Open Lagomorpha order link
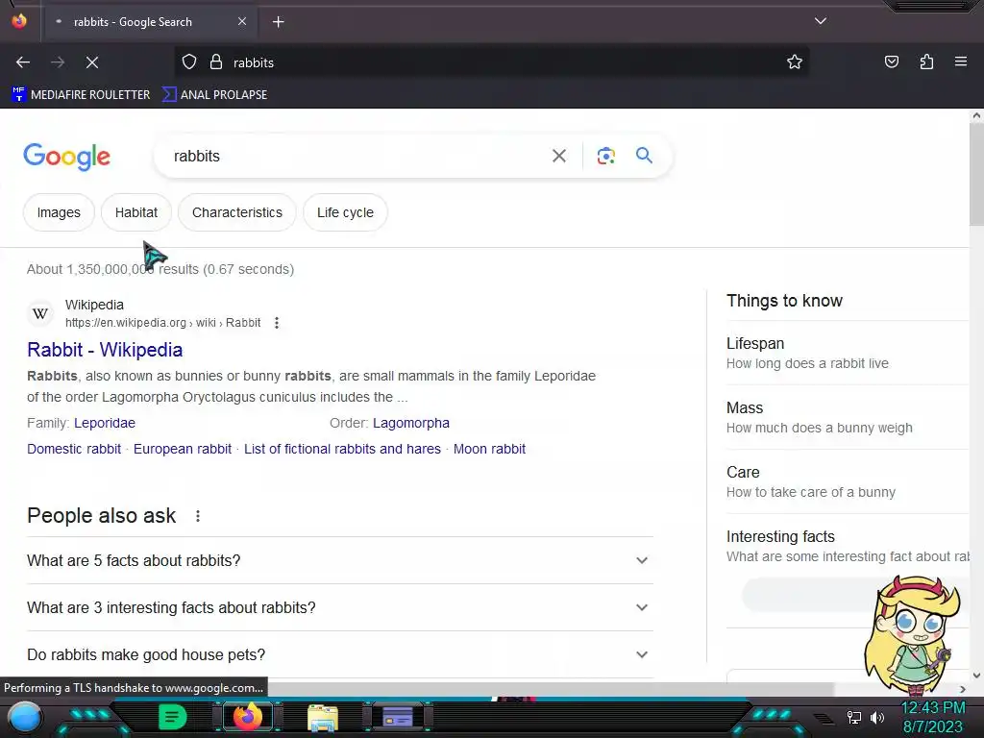984x738 pixels. (x=411, y=423)
